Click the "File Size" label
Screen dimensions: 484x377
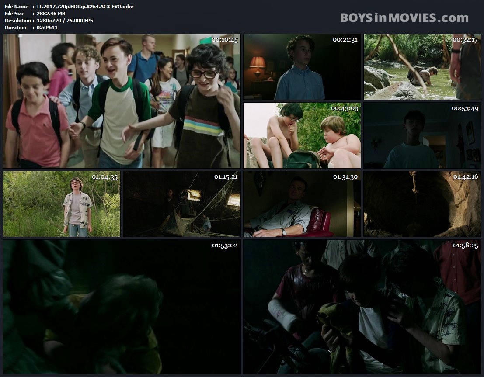click(x=14, y=14)
